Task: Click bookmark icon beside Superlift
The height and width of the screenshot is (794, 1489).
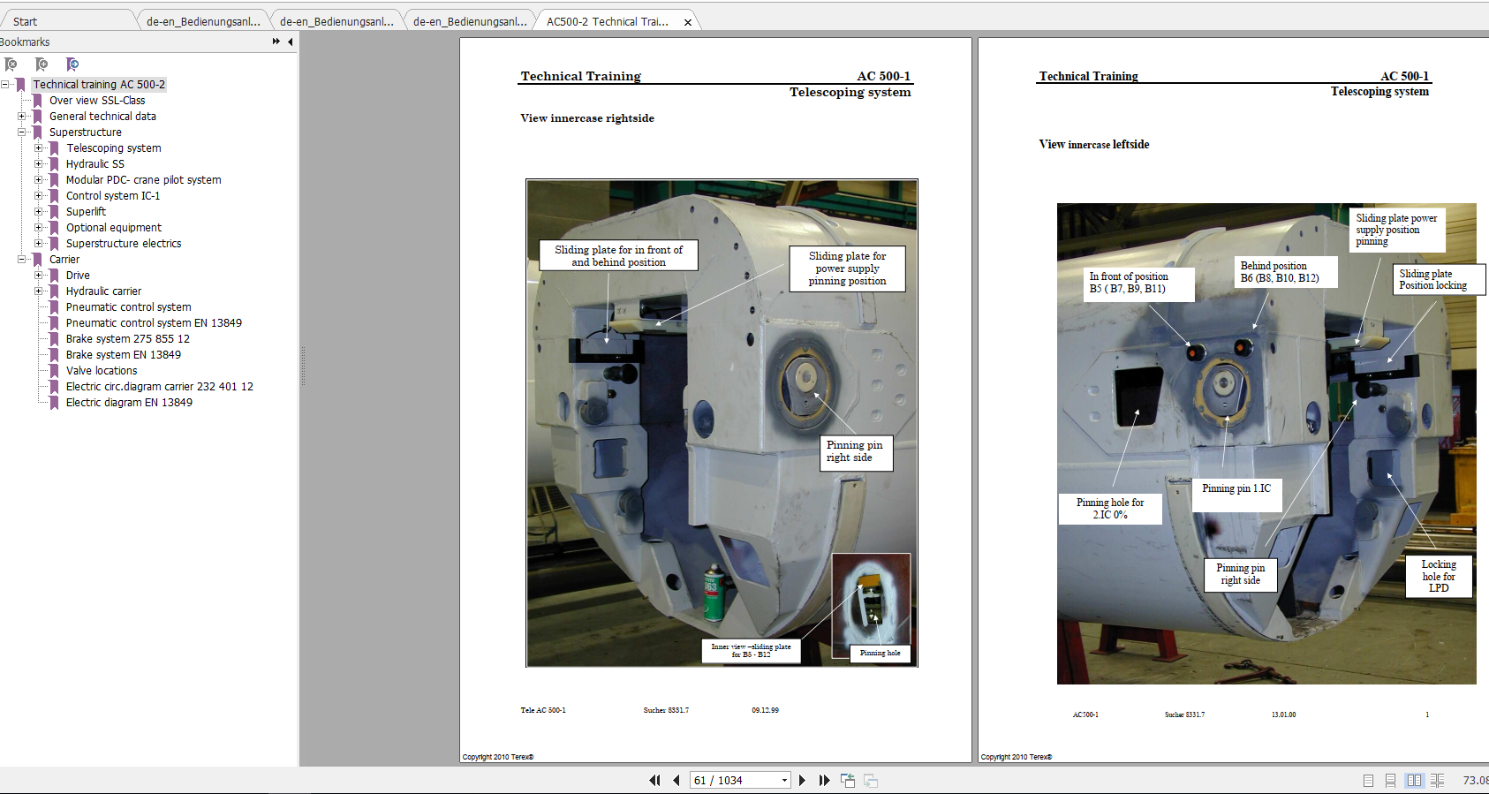Action: (55, 212)
